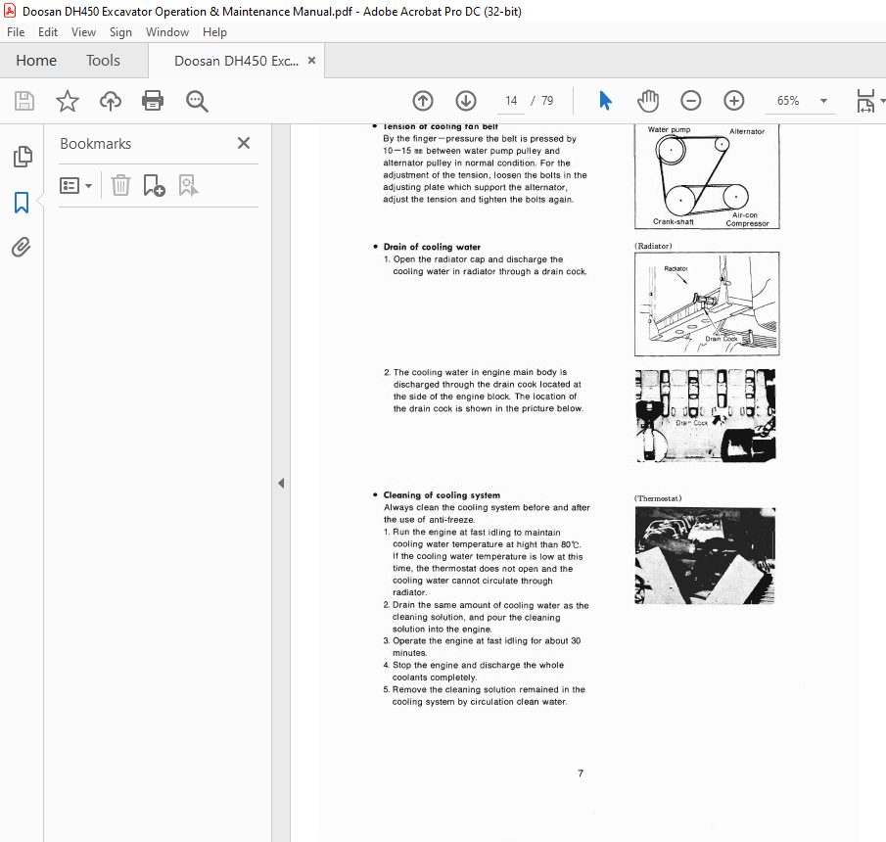The image size is (886, 842).
Task: Click the '(Thermostat)' caption
Action: pos(658,498)
